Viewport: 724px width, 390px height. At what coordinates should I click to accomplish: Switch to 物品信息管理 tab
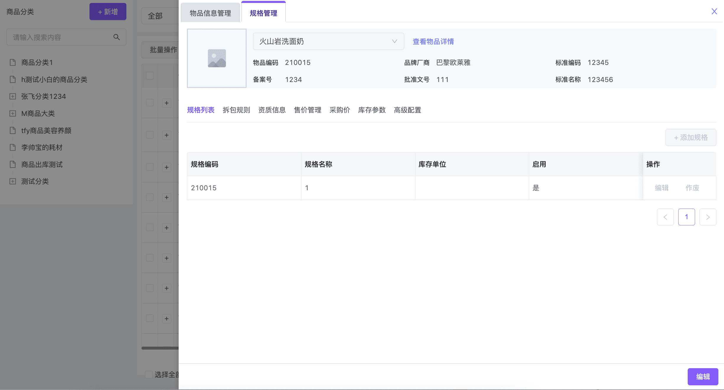coord(210,13)
